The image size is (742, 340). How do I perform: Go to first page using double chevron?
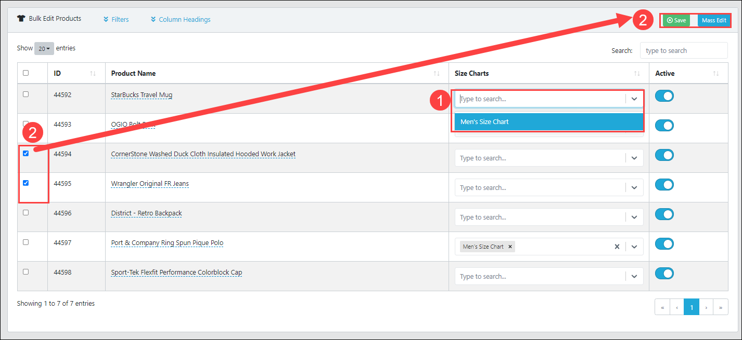[662, 307]
